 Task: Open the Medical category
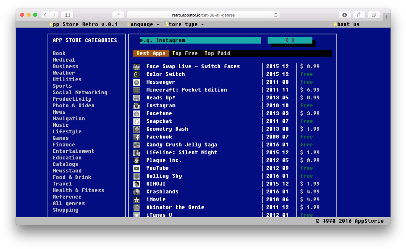[64, 60]
